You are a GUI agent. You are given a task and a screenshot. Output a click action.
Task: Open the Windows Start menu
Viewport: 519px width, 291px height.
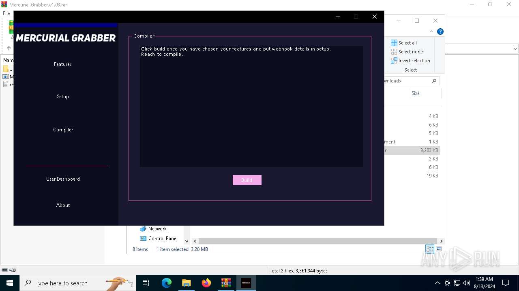(x=10, y=283)
